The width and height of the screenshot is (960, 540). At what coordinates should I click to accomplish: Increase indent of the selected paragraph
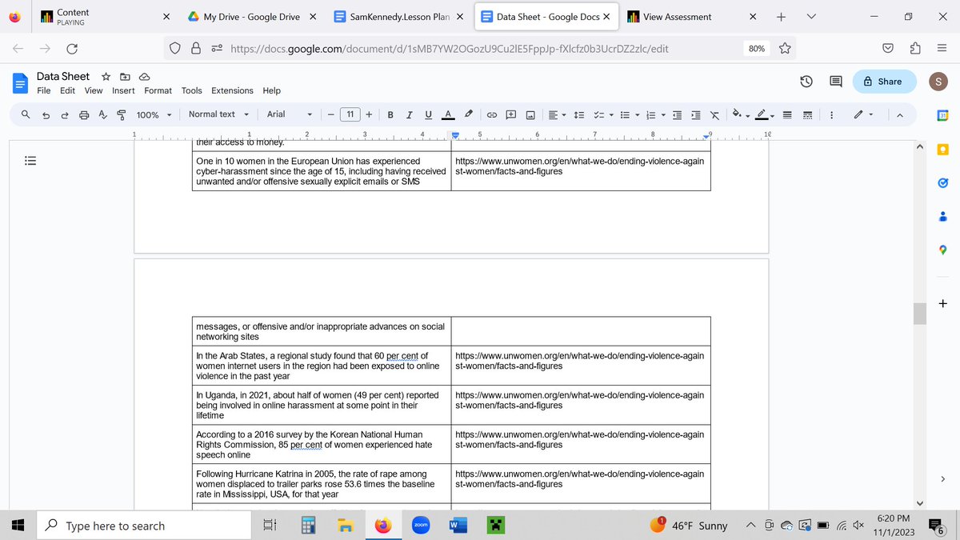tap(695, 114)
